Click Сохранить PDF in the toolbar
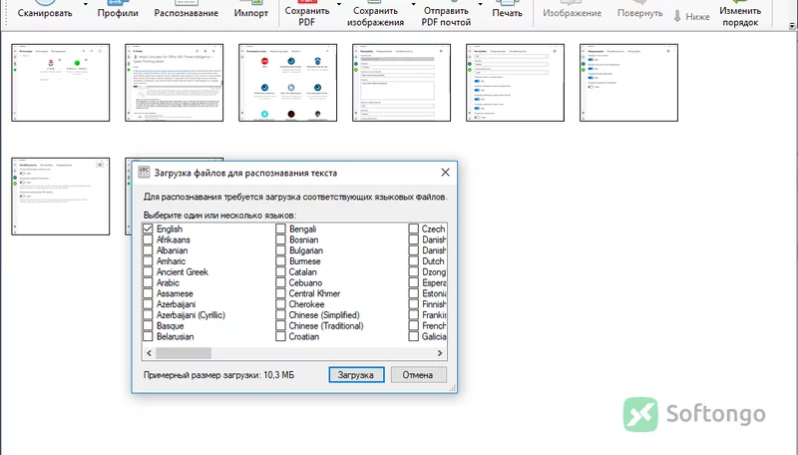 [307, 13]
